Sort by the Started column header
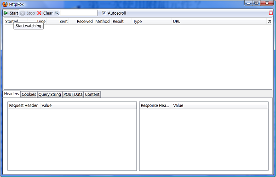Screen dimensions: 276x177 point(16,22)
